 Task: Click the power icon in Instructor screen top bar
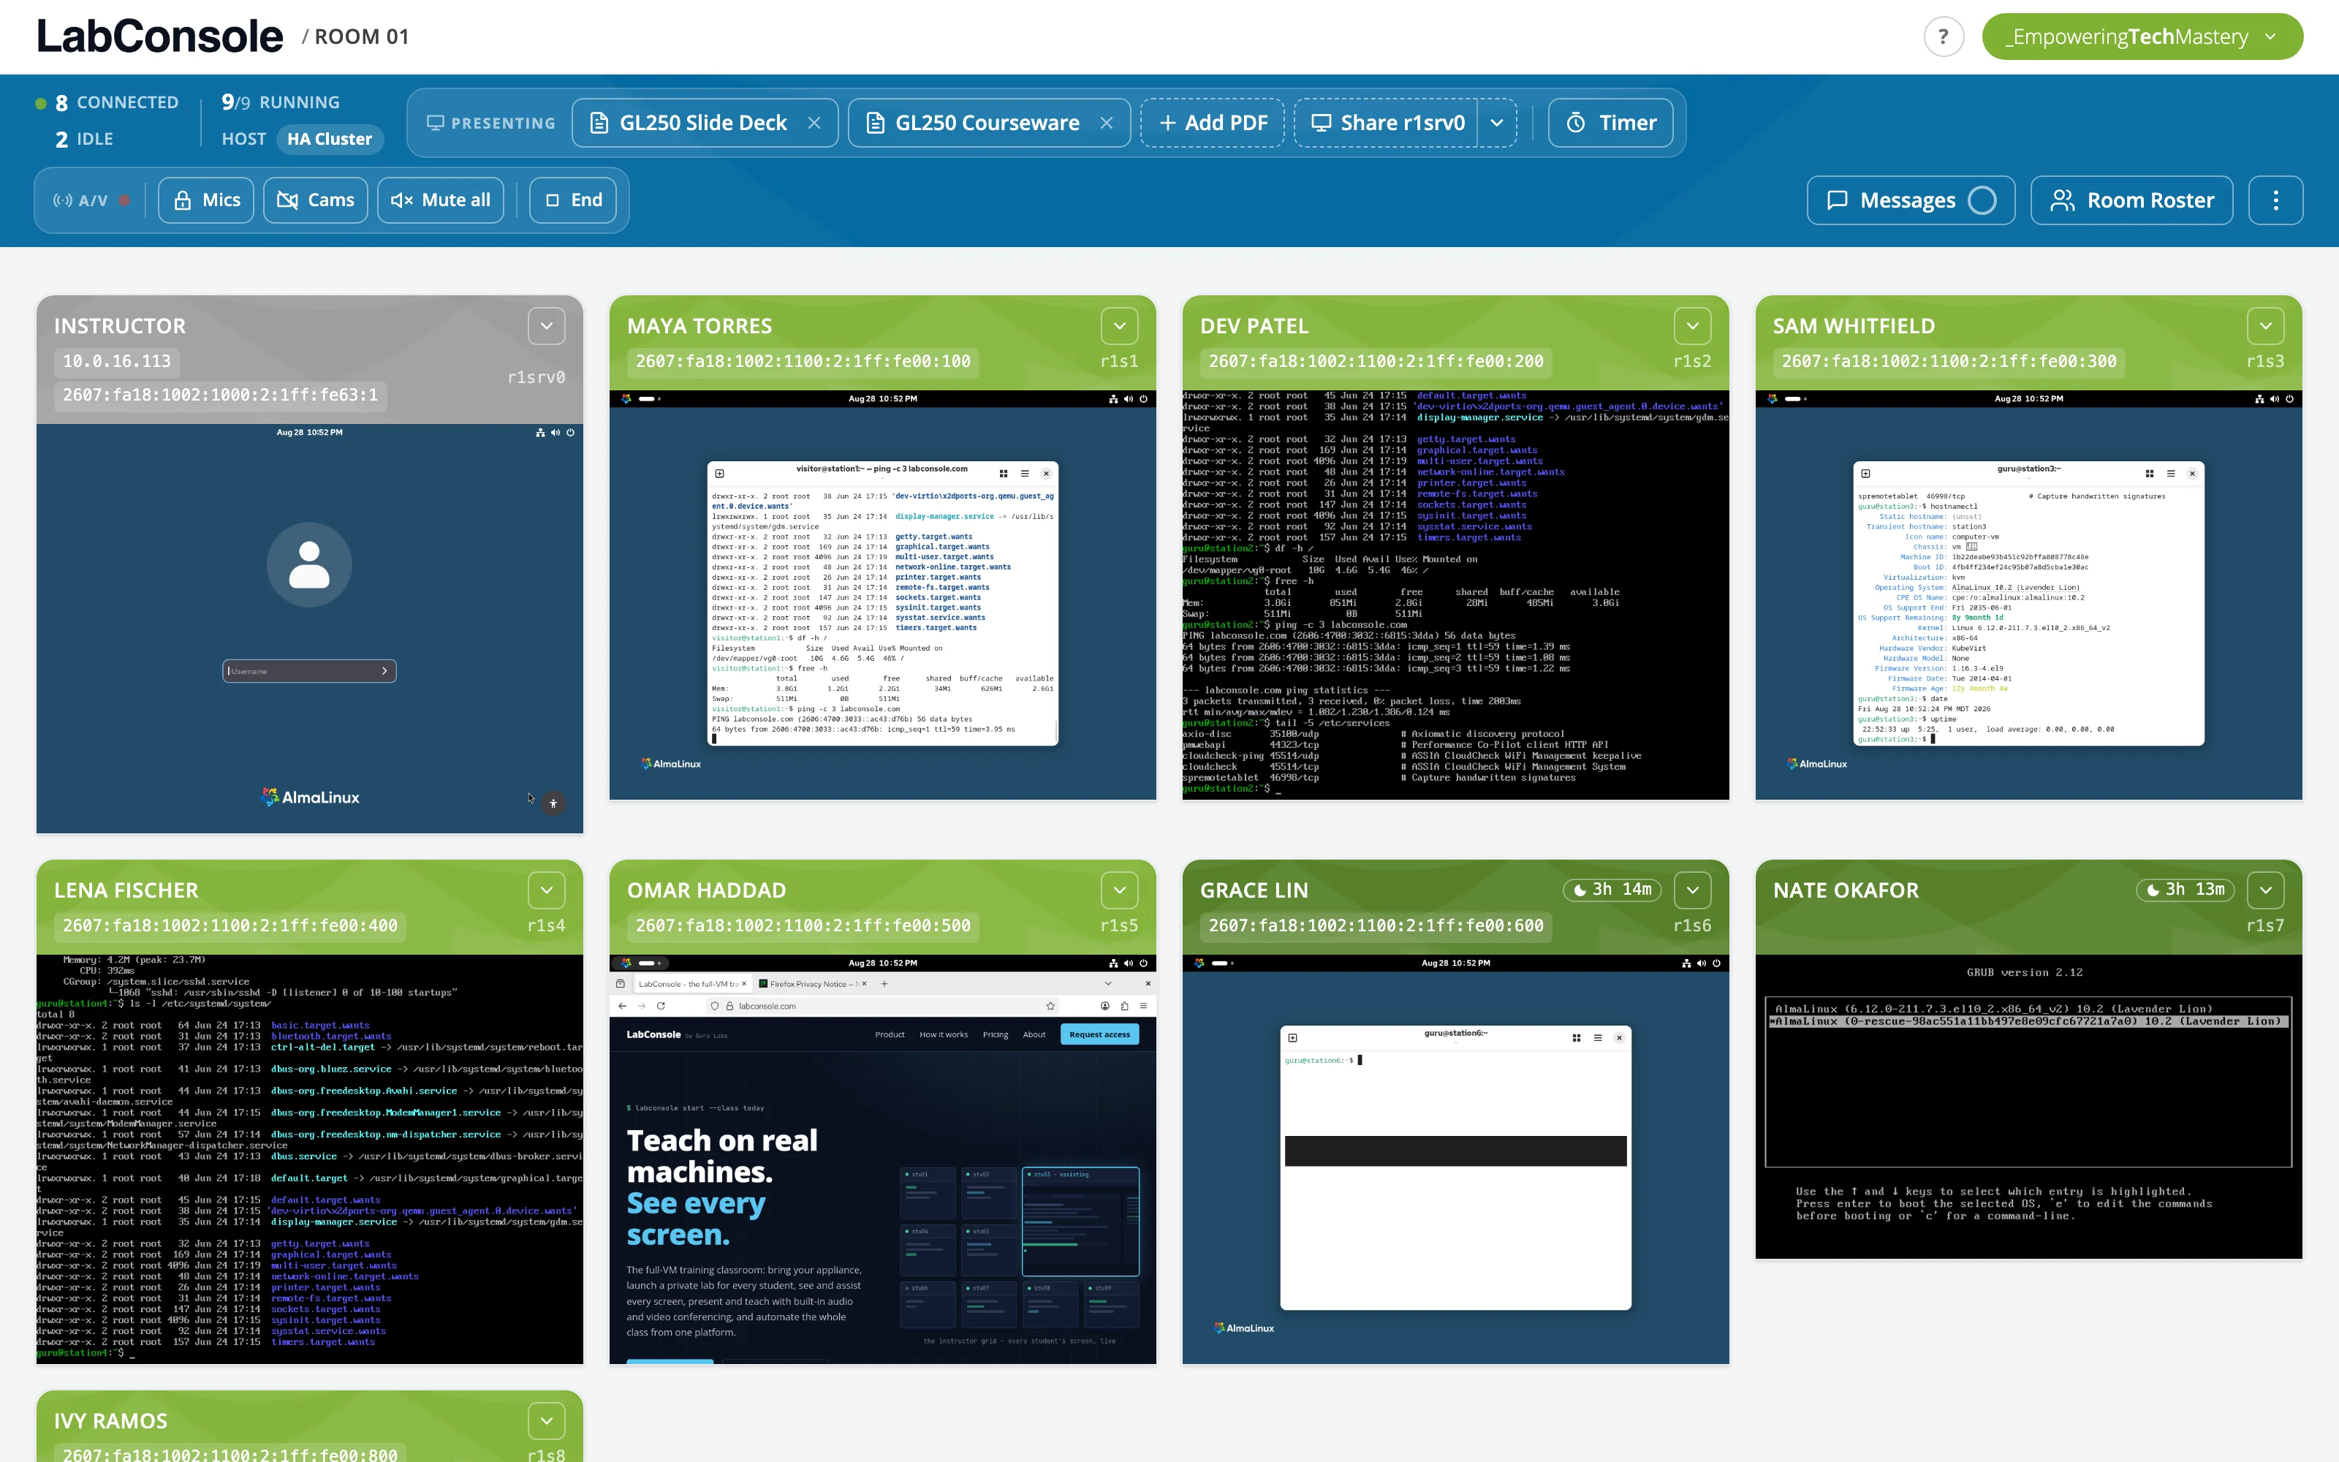click(570, 433)
